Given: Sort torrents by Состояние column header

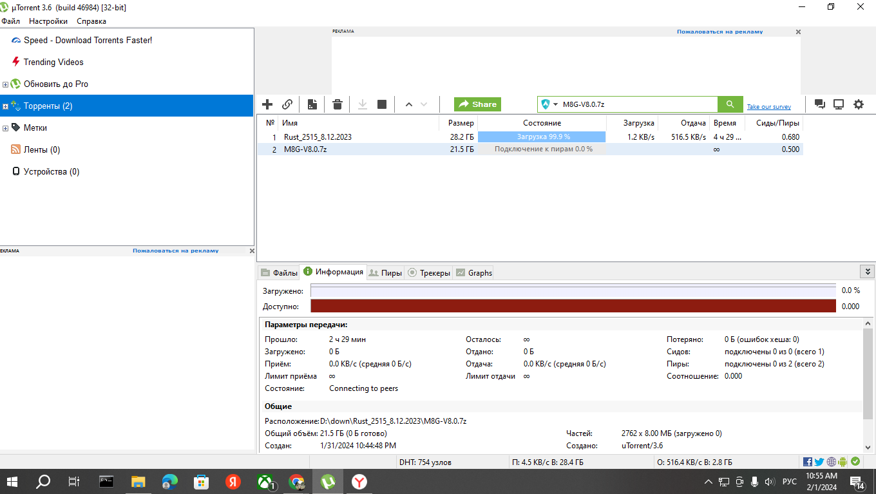Looking at the screenshot, I should tap(542, 122).
